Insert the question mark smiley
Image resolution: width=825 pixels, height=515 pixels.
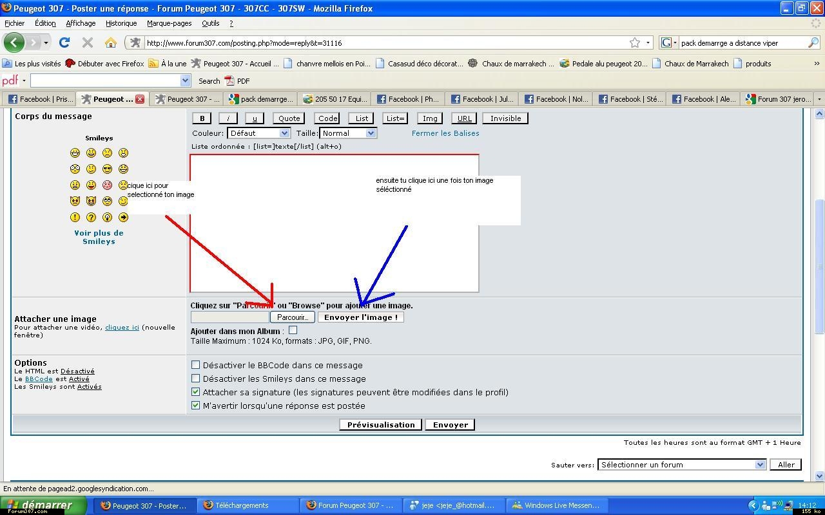(x=92, y=218)
